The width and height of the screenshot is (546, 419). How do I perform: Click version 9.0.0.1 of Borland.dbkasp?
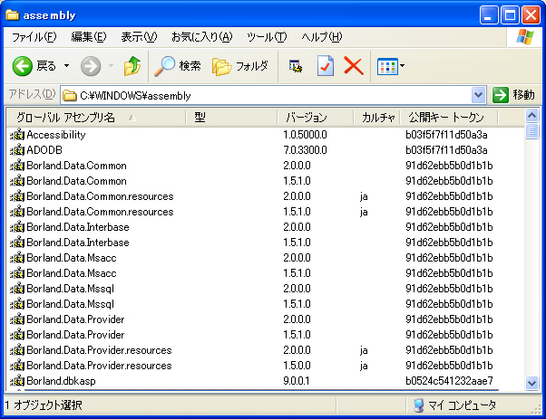click(x=297, y=381)
